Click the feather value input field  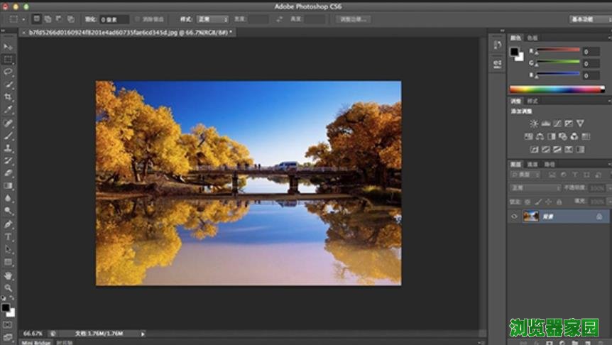pyautogui.click(x=114, y=19)
